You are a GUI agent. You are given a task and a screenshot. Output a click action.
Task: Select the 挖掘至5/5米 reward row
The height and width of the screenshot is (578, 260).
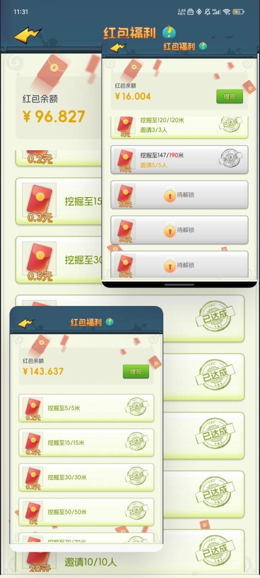click(x=86, y=408)
